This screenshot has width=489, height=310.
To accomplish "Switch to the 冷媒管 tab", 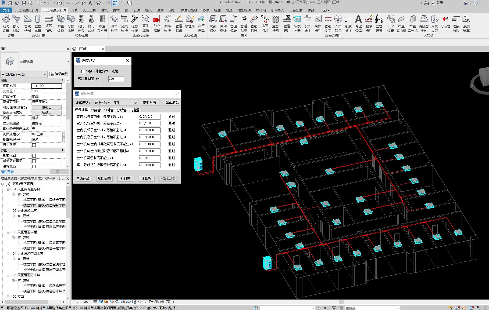I will [96, 110].
